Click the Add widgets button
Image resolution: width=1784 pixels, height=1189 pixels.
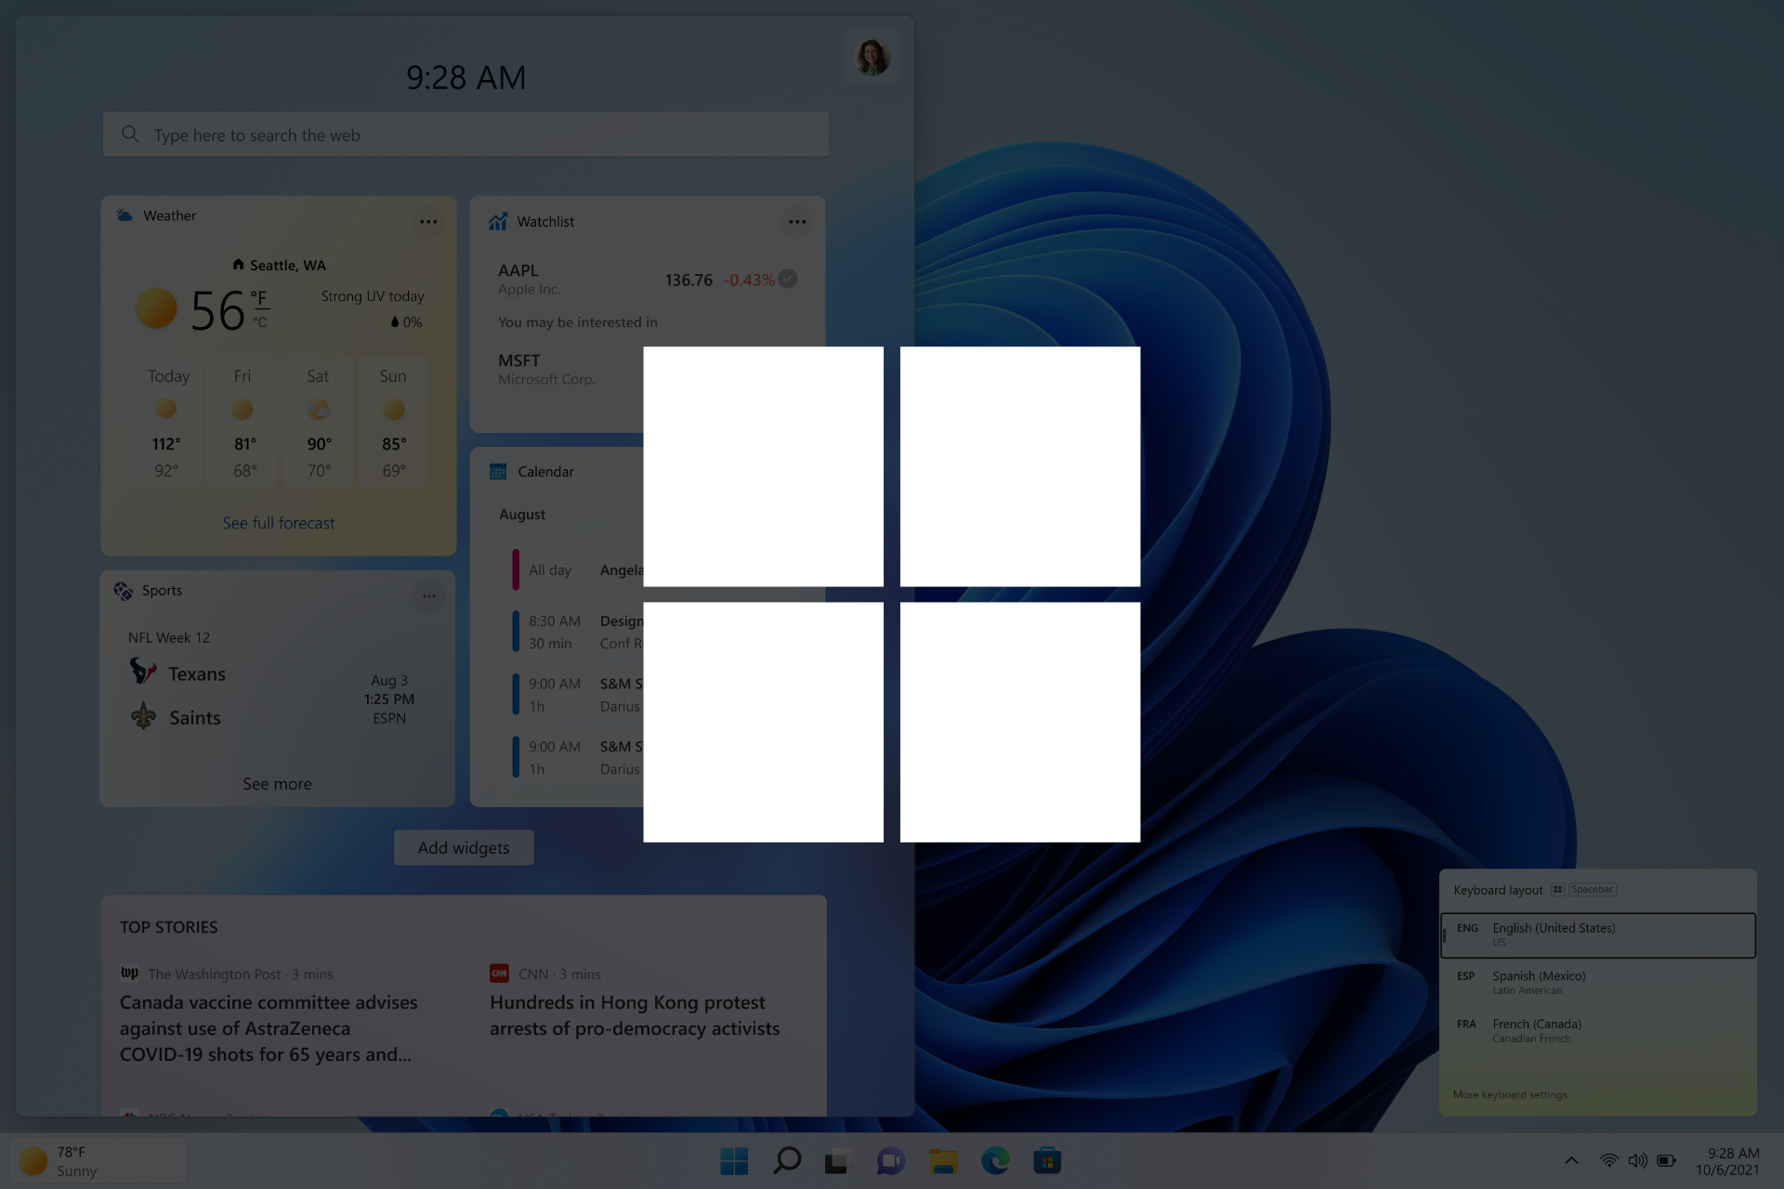point(464,847)
